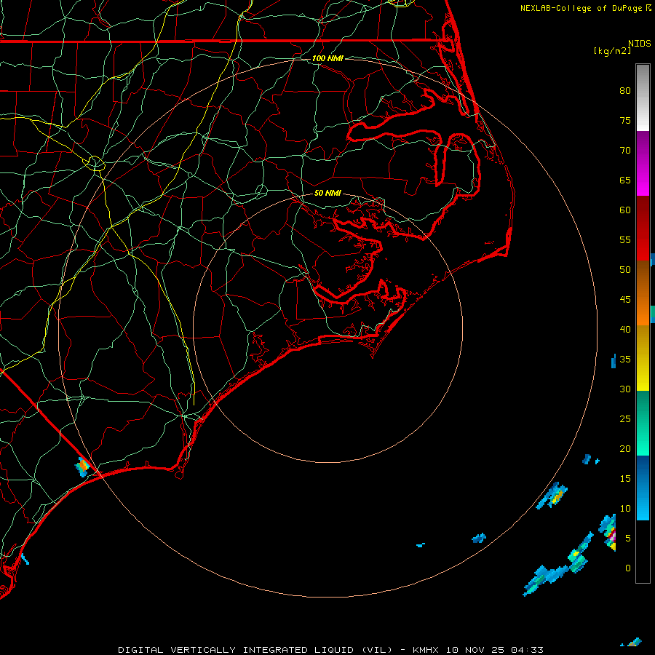This screenshot has width=655, height=655.
Task: Click the 5 value on the scale
Action: tap(628, 539)
